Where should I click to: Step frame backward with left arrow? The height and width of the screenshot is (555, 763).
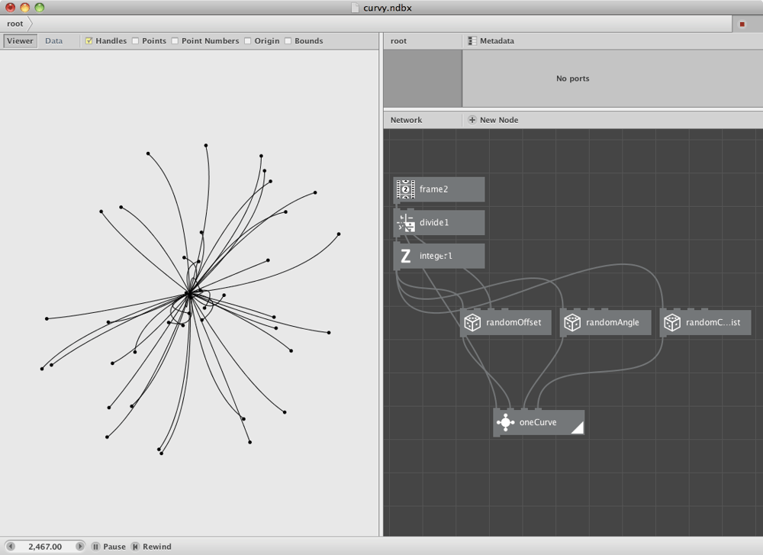[11, 547]
